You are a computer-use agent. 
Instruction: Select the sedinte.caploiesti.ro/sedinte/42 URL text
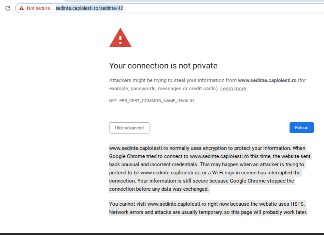pyautogui.click(x=89, y=8)
